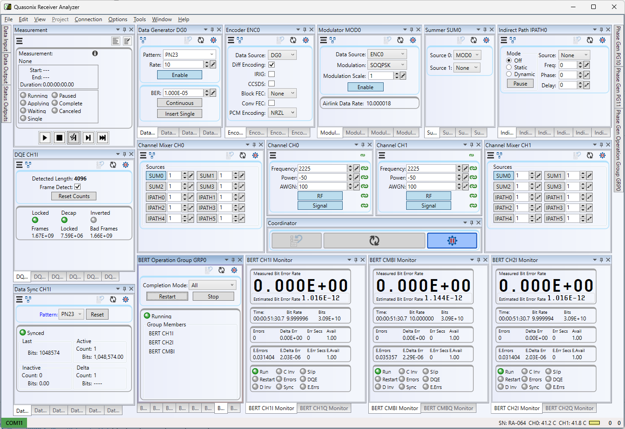
Task: Click the Channel Mixer CH0 gear icon
Action: click(x=255, y=155)
